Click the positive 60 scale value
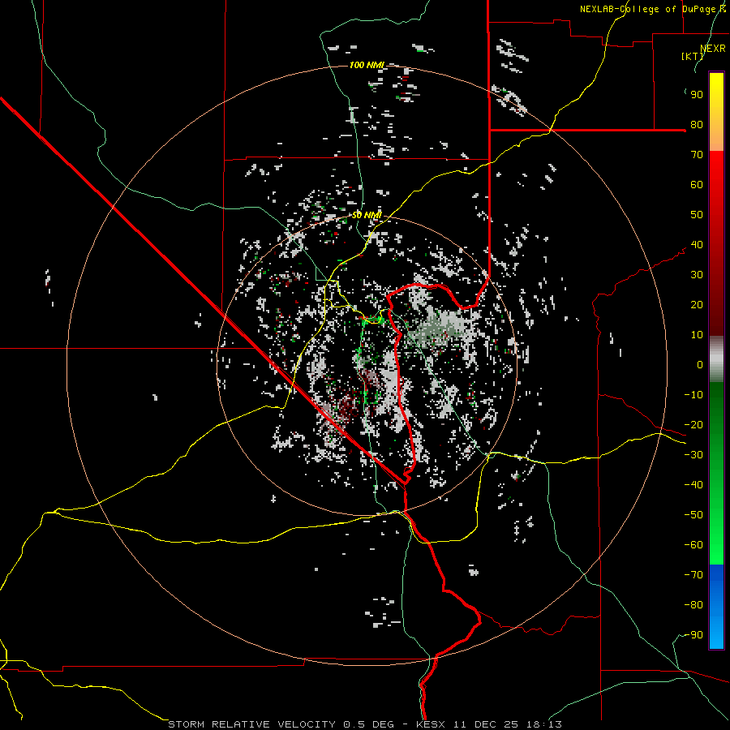730x730 pixels. click(x=697, y=185)
